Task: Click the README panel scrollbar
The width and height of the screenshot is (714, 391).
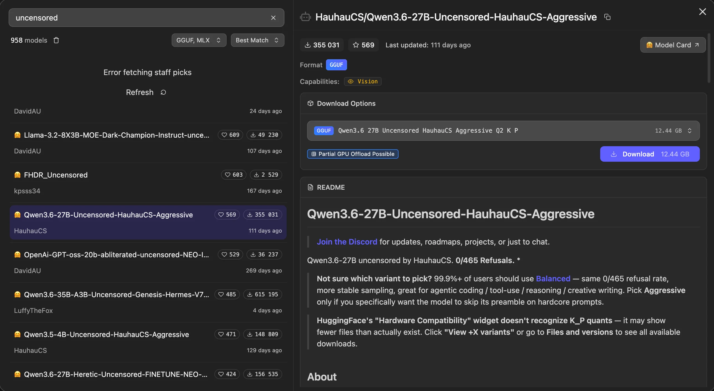Action: coord(709,58)
